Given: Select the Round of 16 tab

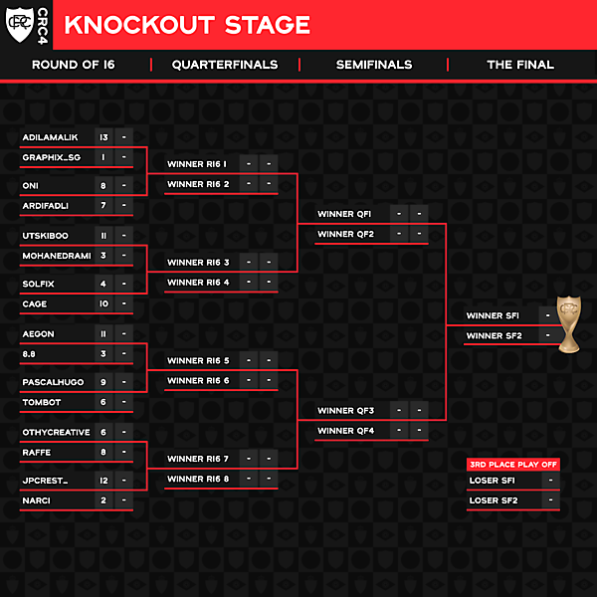Looking at the screenshot, I should [x=74, y=65].
